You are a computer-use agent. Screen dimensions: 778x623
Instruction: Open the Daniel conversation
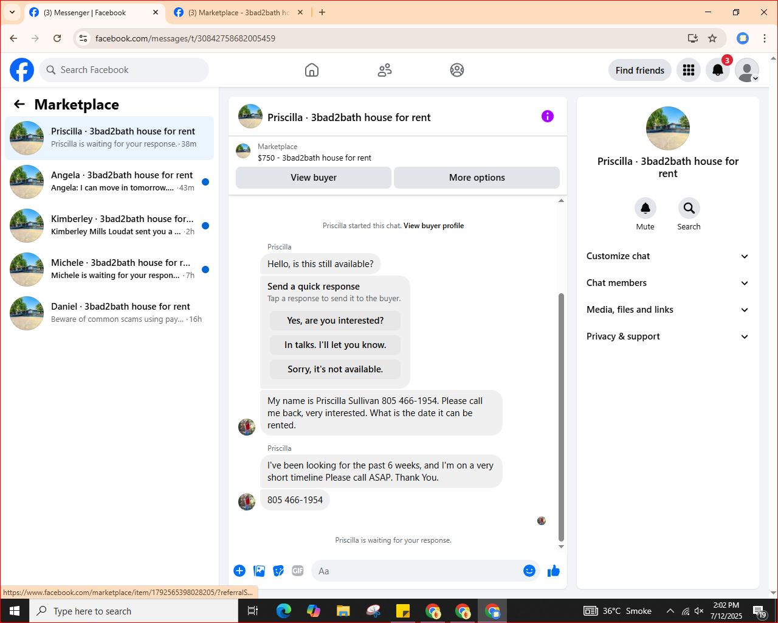click(x=109, y=313)
